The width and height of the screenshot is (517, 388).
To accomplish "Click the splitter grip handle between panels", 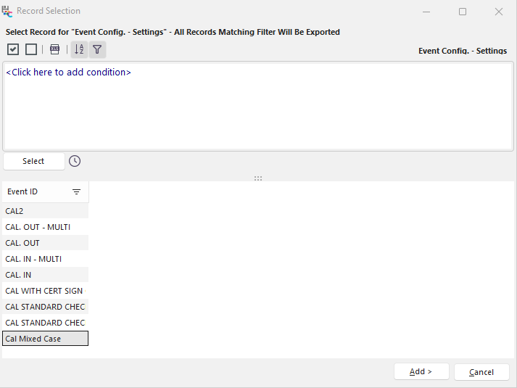I will 258,178.
